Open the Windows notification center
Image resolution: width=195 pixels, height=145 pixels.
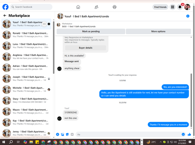click(x=190, y=142)
